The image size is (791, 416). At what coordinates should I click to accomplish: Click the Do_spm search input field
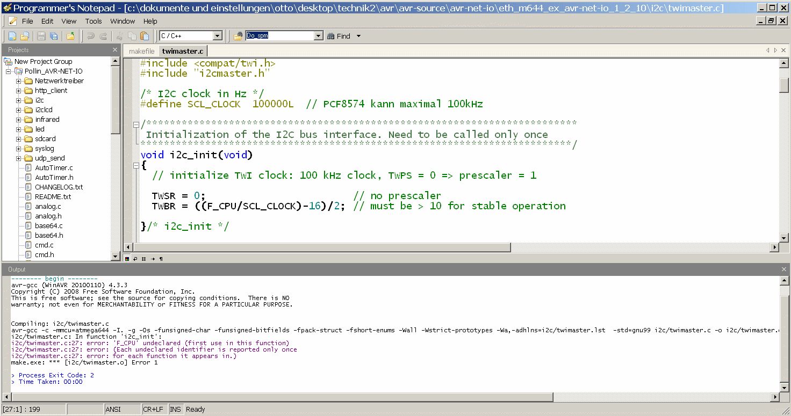(x=279, y=36)
